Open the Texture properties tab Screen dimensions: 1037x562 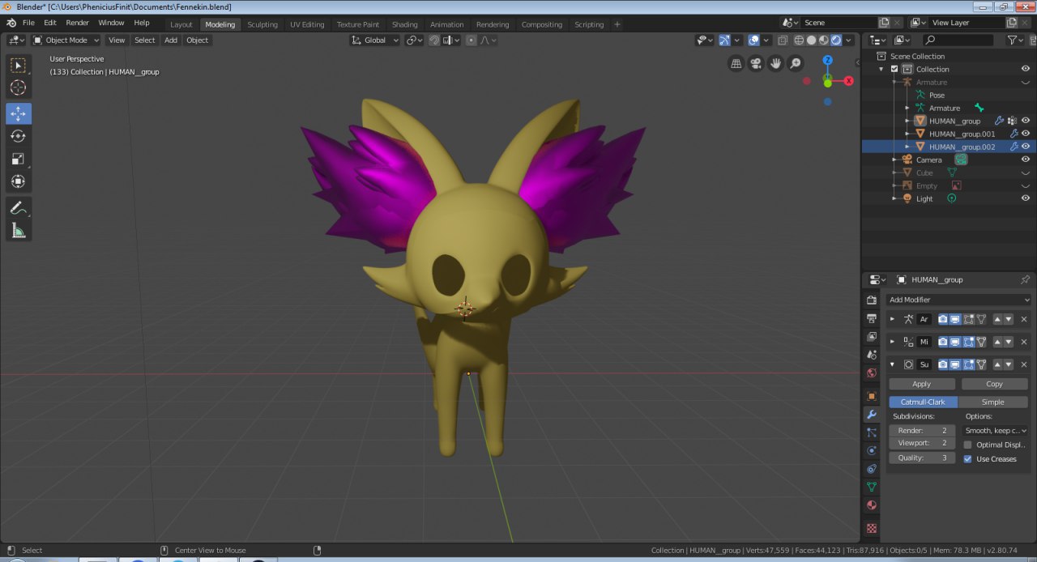pos(872,528)
